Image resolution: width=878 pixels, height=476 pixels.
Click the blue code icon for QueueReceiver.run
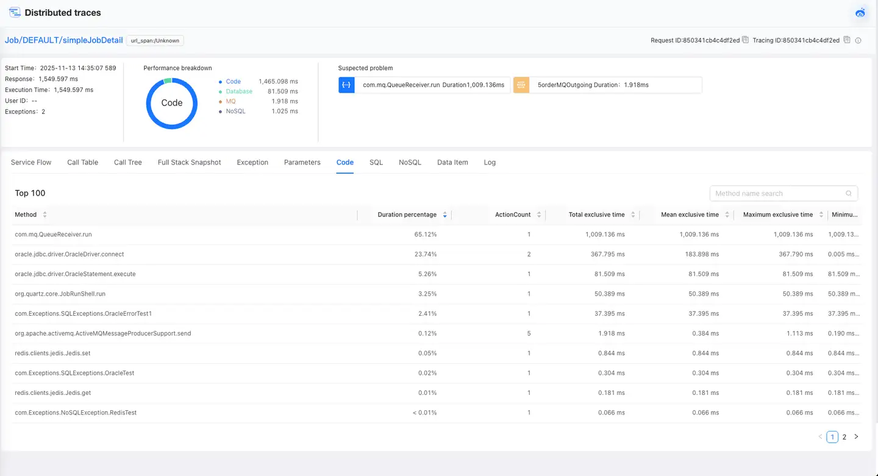tap(346, 85)
